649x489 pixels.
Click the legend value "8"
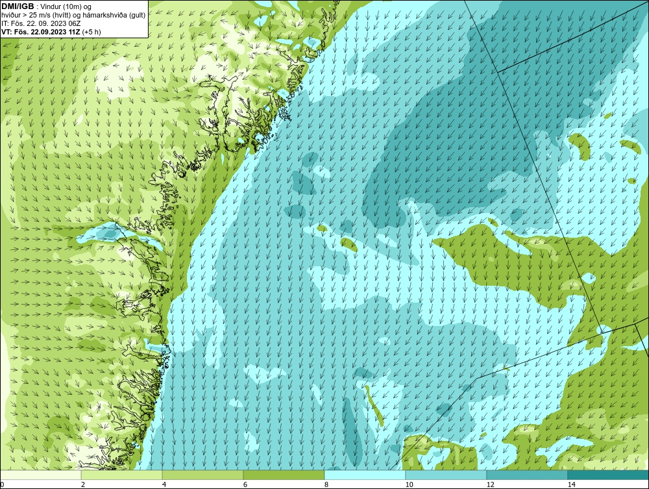click(326, 484)
